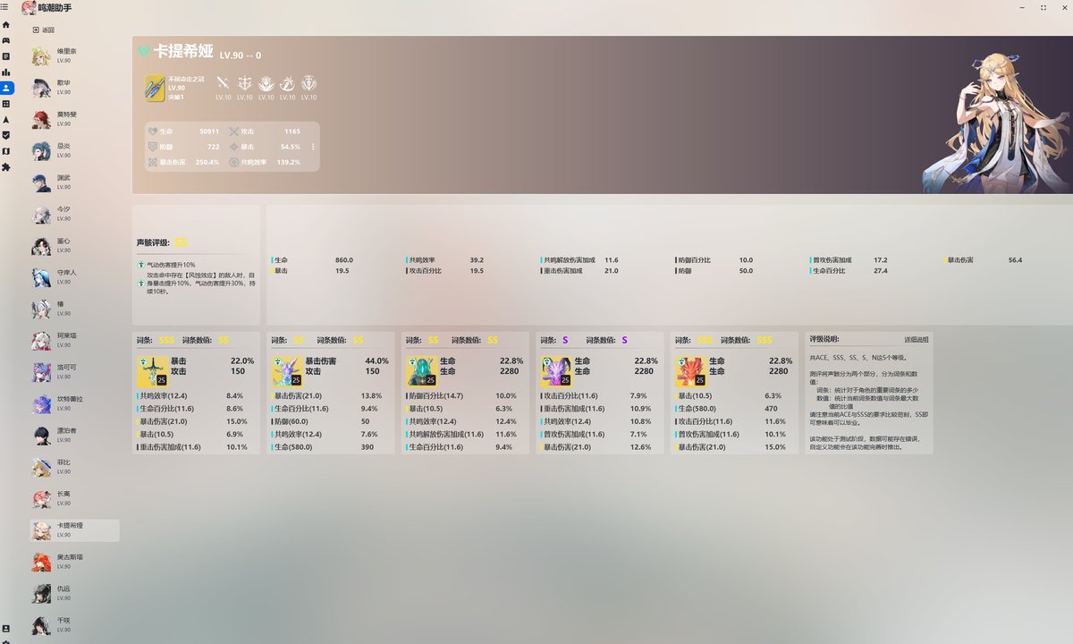Select character 漂泊者 in the list
Screen dimensions: 1073x644
click(74, 436)
